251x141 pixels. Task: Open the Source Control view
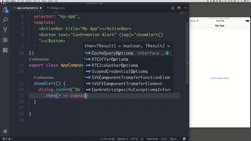click(x=5, y=30)
